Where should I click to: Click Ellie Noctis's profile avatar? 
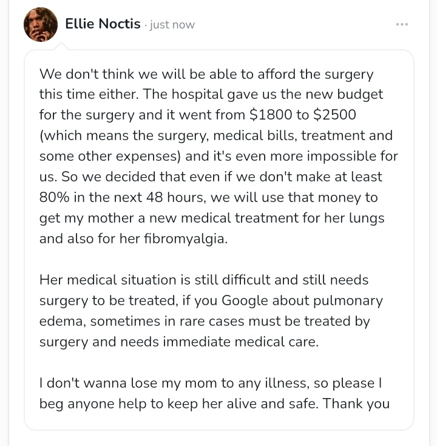(40, 25)
